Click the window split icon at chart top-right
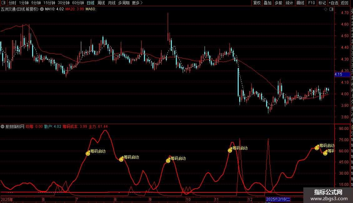 pyautogui.click(x=331, y=9)
